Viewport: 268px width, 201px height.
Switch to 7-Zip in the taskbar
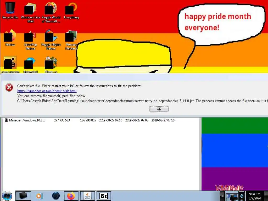104,196
